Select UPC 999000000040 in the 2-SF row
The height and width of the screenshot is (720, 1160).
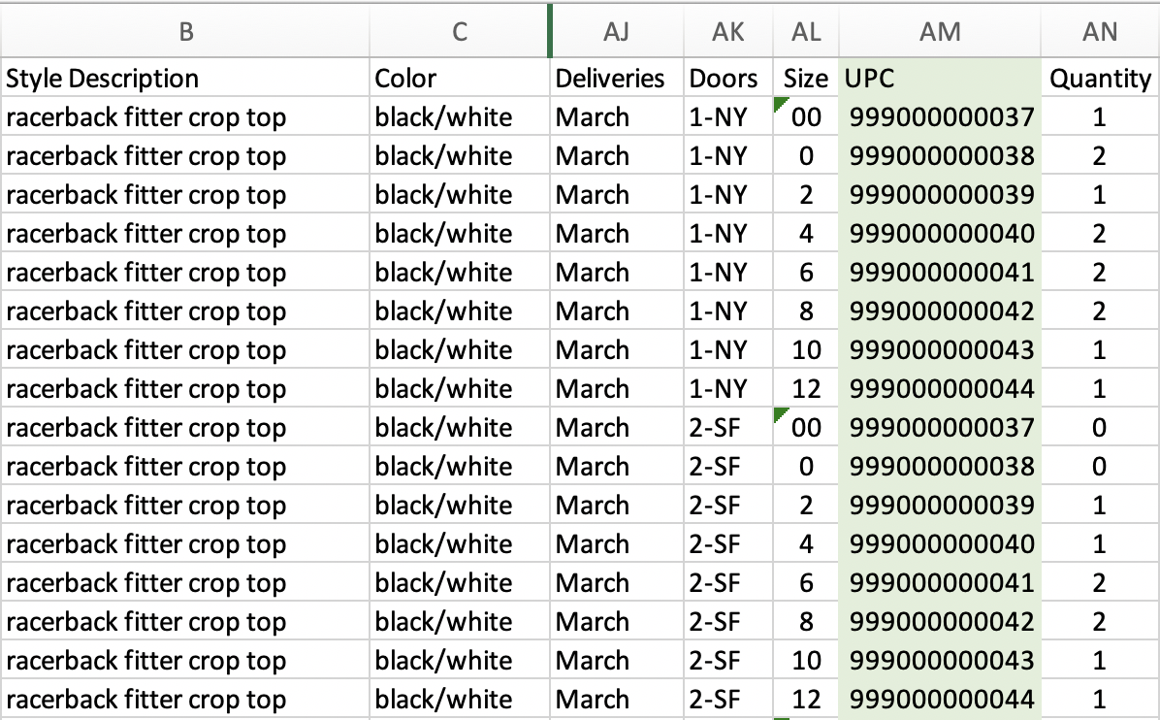coord(940,544)
